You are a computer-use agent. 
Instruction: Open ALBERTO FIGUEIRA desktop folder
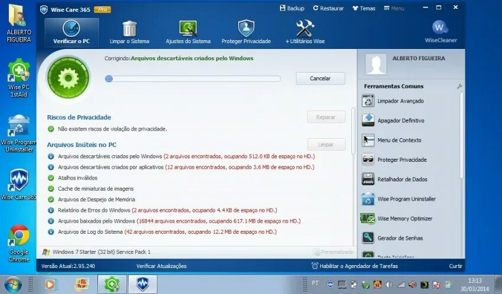tap(19, 24)
